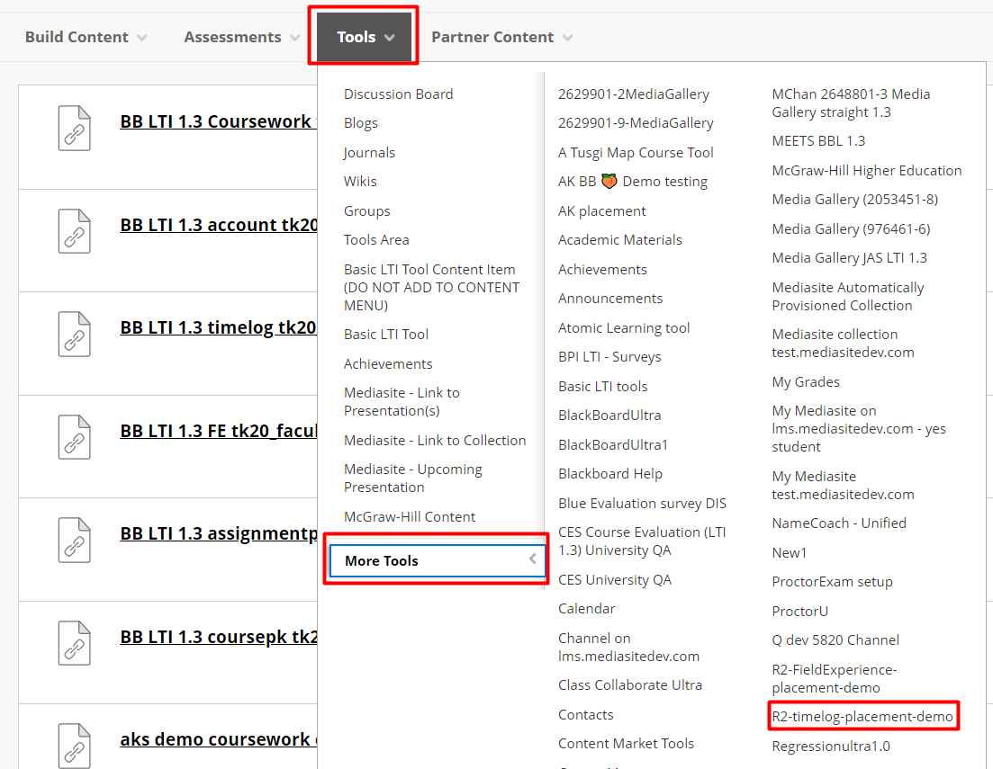Screen dimensions: 993x769
Task: Choose Announcements from More Tools
Action: pos(609,299)
